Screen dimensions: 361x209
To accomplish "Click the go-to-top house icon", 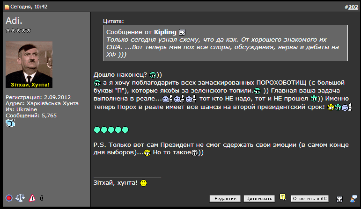I will [339, 199].
